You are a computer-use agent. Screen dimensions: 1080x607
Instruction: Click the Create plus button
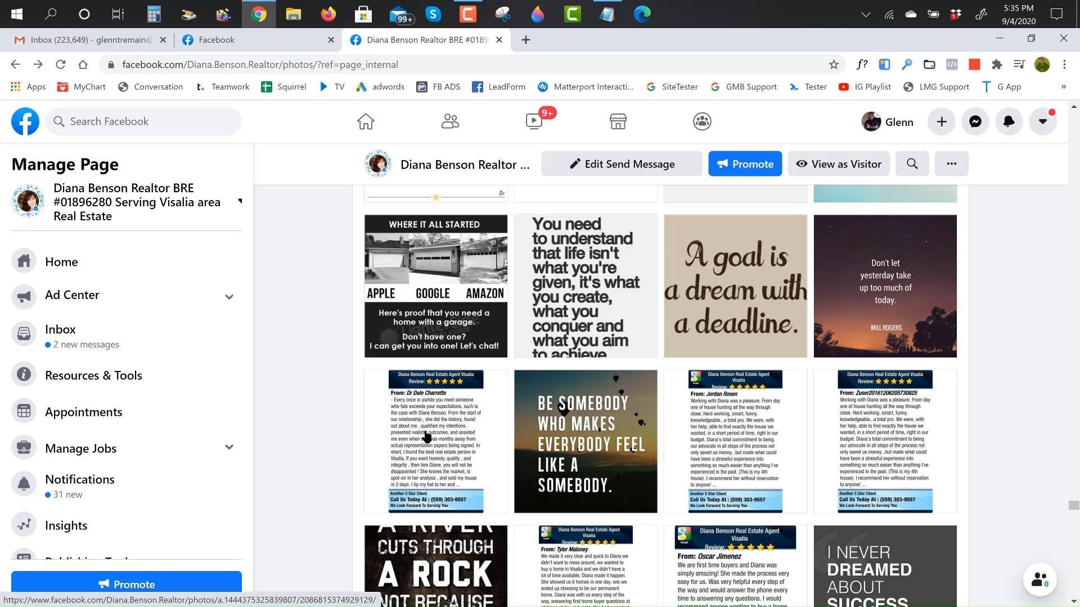942,122
